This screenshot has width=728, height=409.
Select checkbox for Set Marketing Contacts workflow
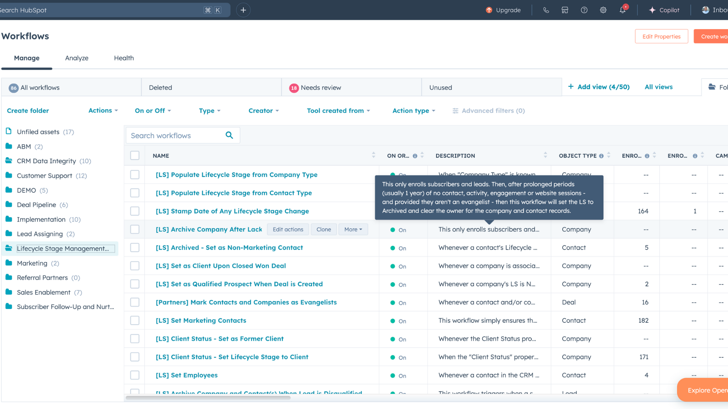pyautogui.click(x=135, y=320)
